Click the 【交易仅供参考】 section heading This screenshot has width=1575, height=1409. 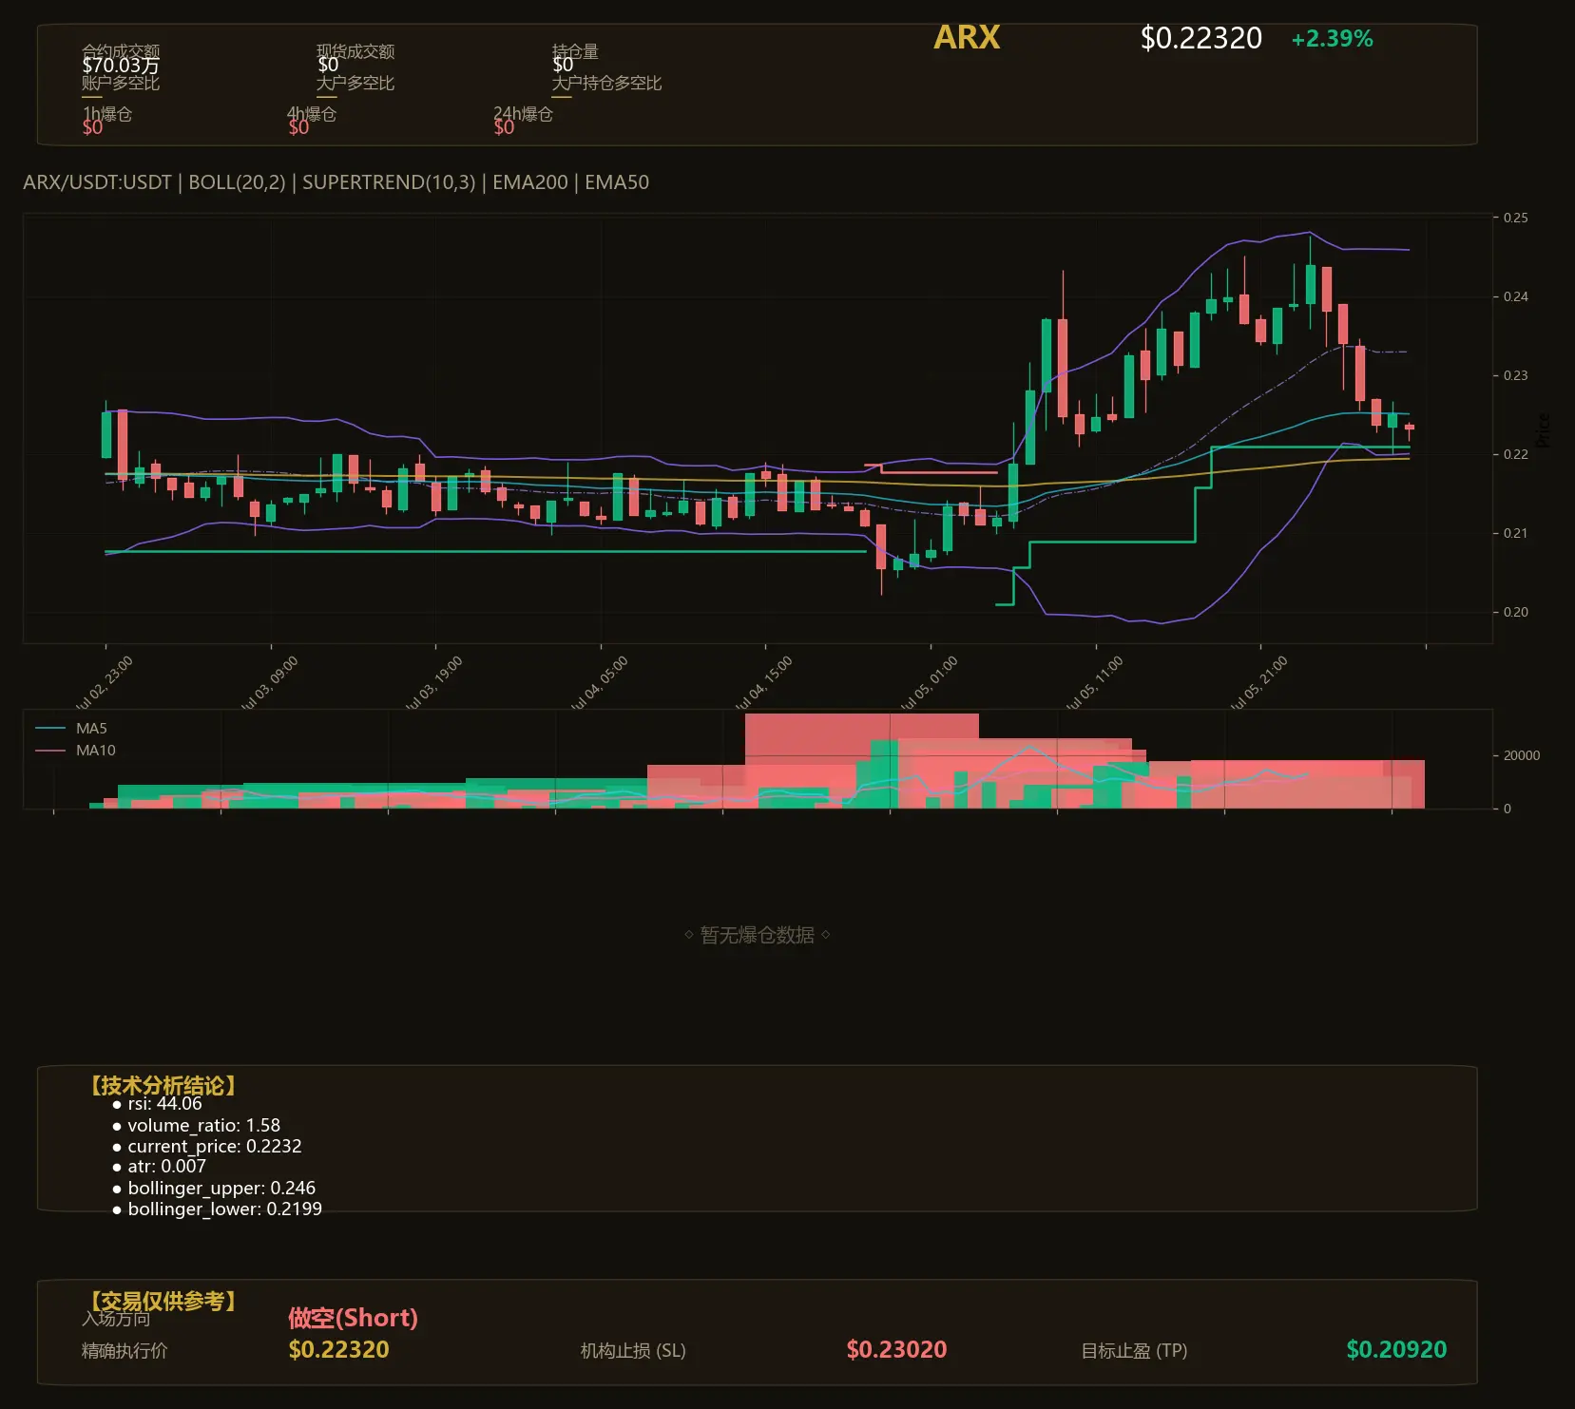click(162, 1301)
